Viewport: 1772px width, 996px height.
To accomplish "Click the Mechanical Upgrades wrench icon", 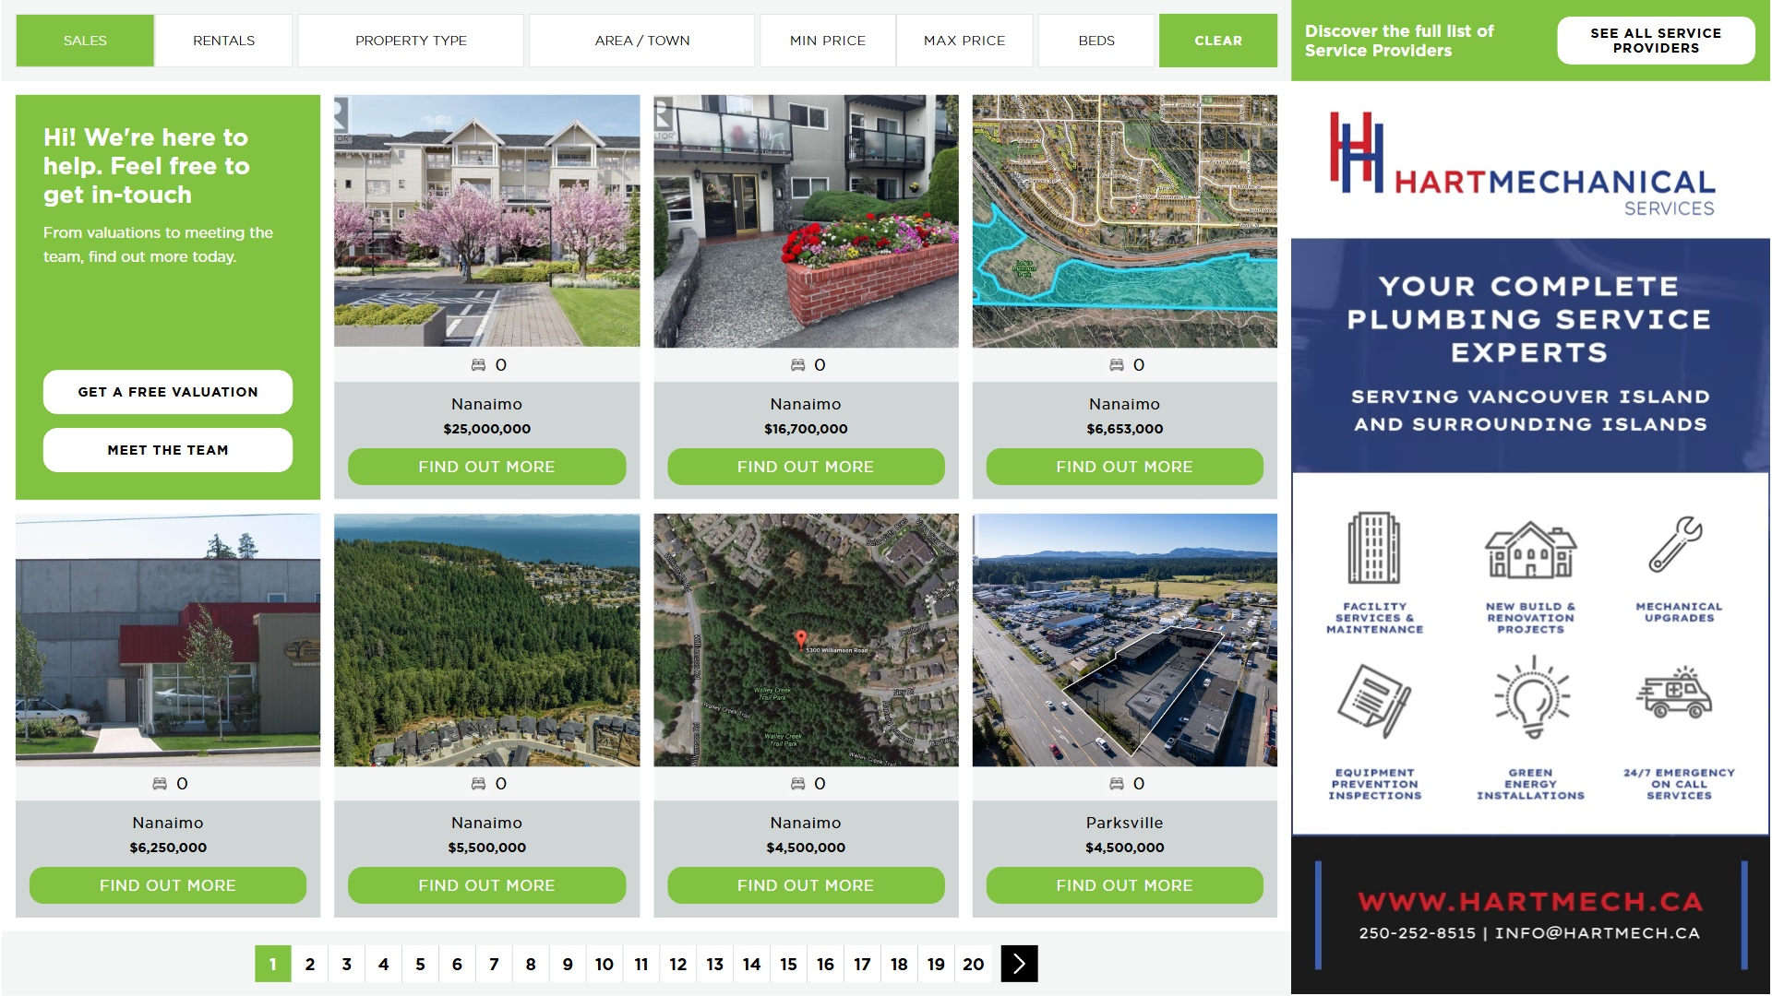I will pos(1676,545).
